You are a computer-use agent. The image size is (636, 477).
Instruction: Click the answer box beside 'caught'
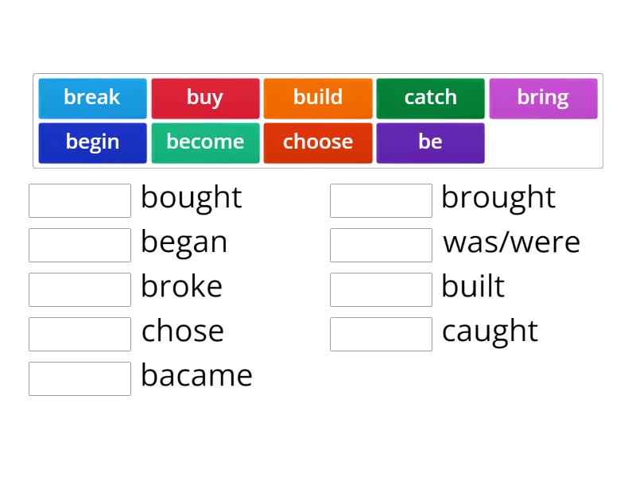[381, 334]
